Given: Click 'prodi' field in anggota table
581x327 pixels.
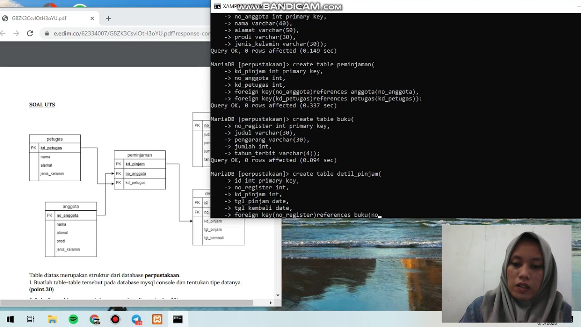Looking at the screenshot, I should click(x=61, y=241).
